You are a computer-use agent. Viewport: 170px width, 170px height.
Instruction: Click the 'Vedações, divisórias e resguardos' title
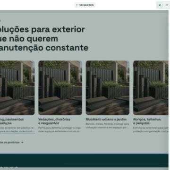(54, 121)
